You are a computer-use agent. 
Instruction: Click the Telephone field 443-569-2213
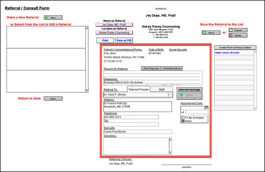131,117
